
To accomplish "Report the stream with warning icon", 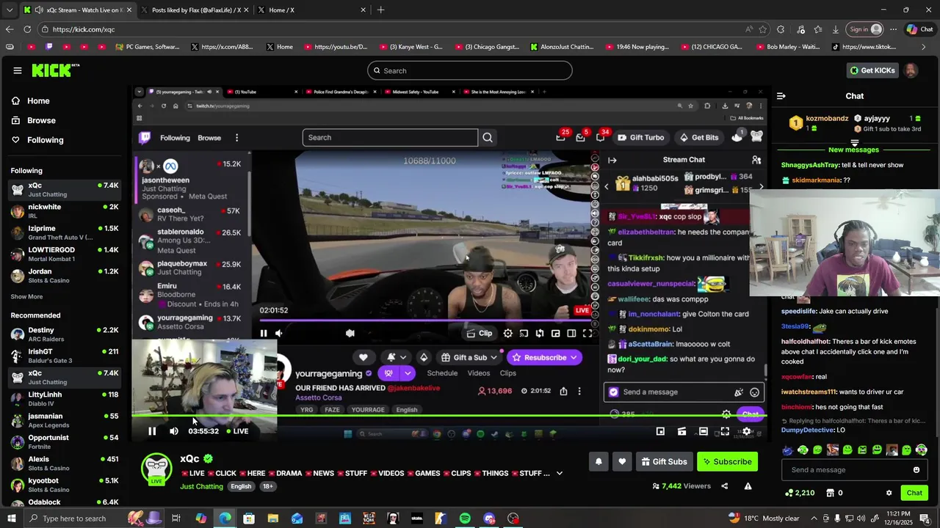I will point(748,486).
